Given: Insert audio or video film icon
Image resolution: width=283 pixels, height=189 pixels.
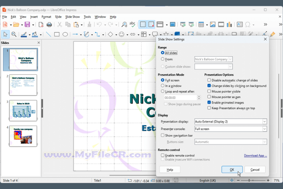Looking at the screenshot, I should click(x=221, y=24).
